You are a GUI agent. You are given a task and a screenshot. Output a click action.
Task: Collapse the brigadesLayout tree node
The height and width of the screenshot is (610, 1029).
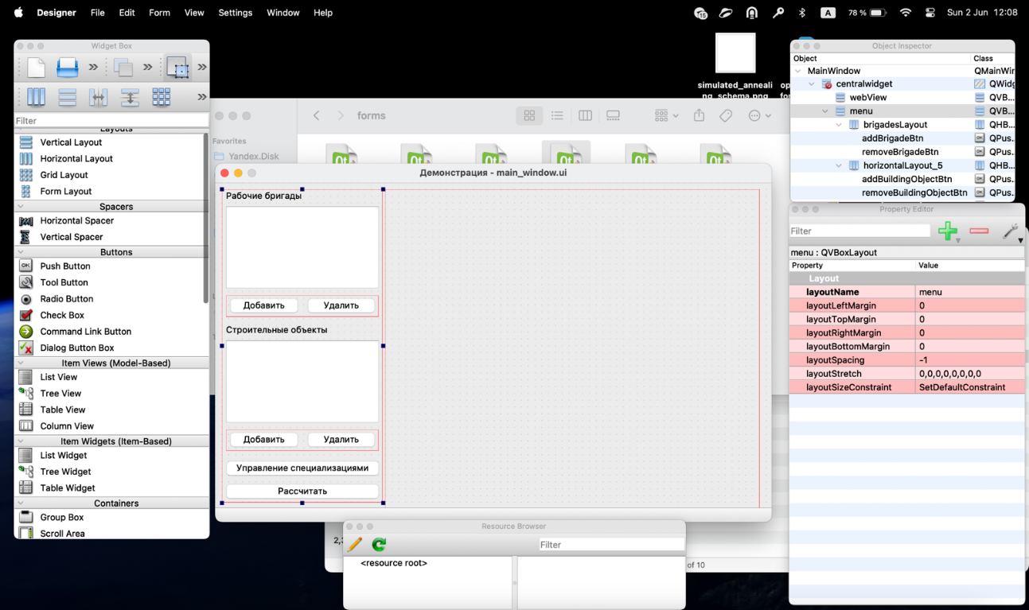[839, 125]
